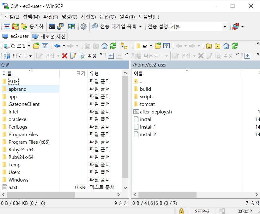Click the local panel vertical scrollbar down arrow

125,188
